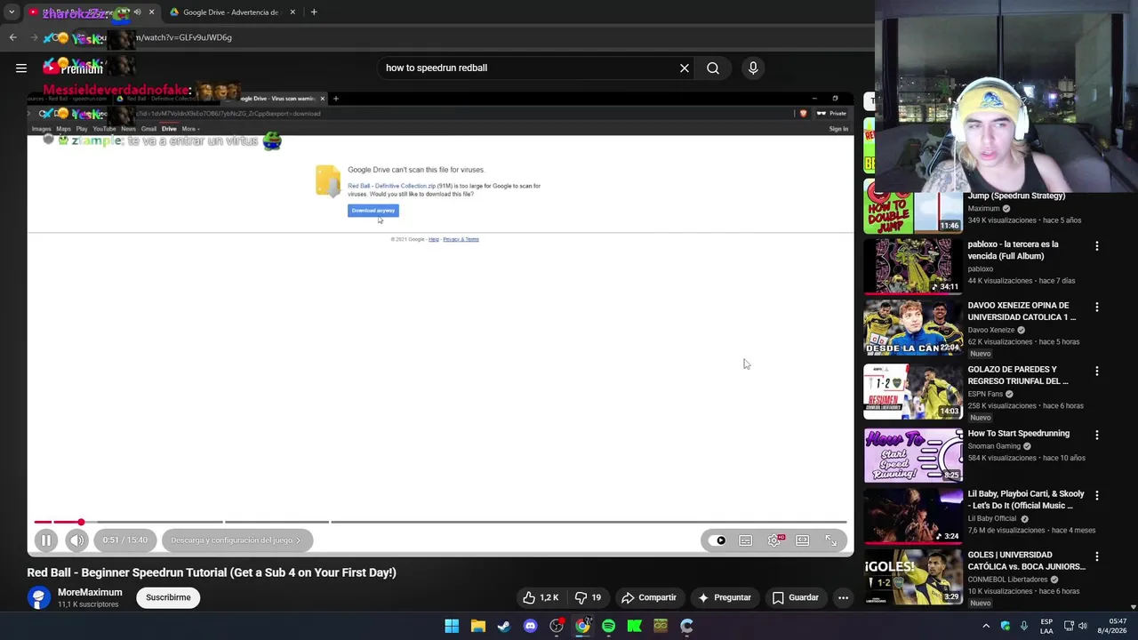This screenshot has height=640, width=1138.
Task: Open pabloxo Full Album thumbnail
Action: click(x=913, y=266)
